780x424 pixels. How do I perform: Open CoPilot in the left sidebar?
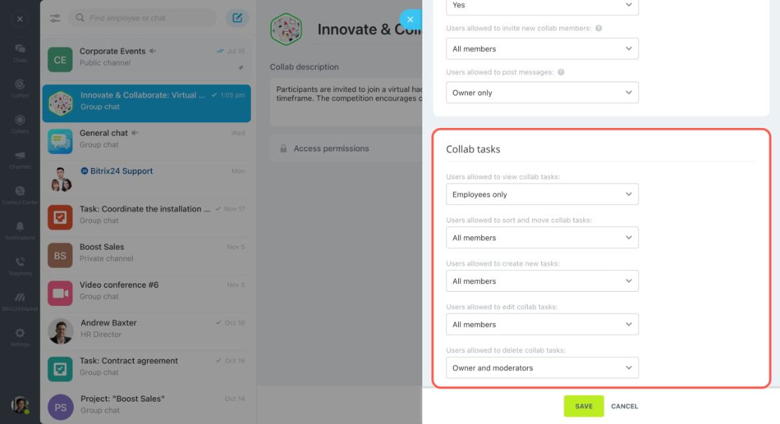coord(20,88)
